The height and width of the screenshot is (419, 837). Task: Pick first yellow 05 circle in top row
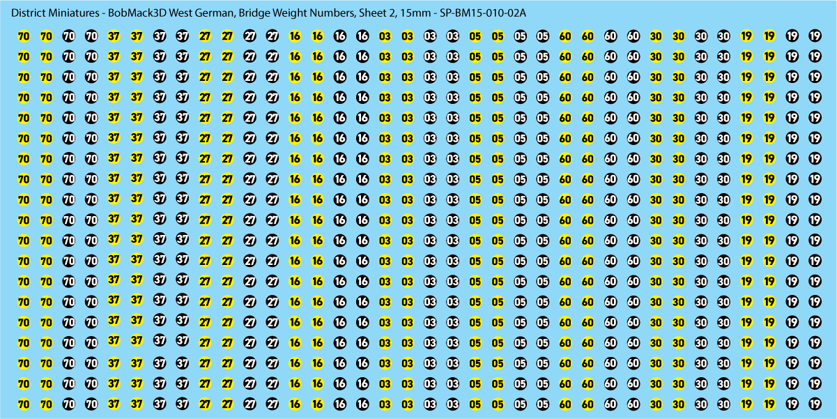475,36
